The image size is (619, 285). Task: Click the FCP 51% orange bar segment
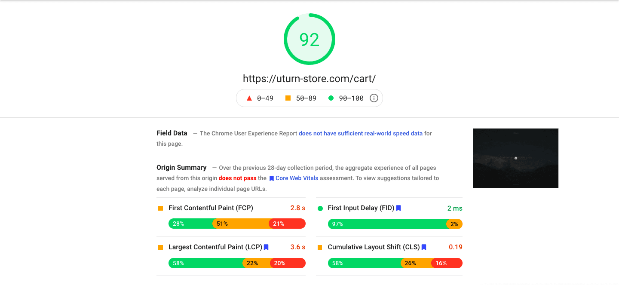click(241, 224)
